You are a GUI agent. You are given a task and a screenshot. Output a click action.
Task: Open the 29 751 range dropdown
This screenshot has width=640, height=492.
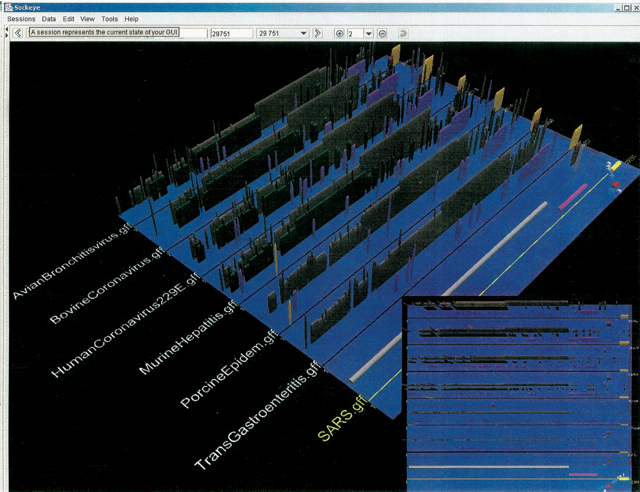(x=283, y=33)
